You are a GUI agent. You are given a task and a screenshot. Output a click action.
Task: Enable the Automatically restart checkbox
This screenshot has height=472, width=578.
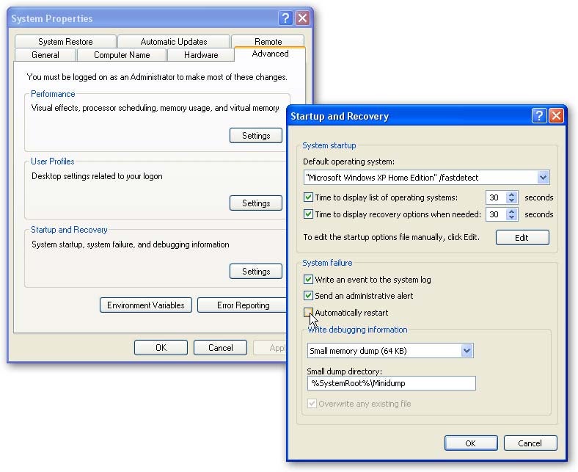[308, 313]
